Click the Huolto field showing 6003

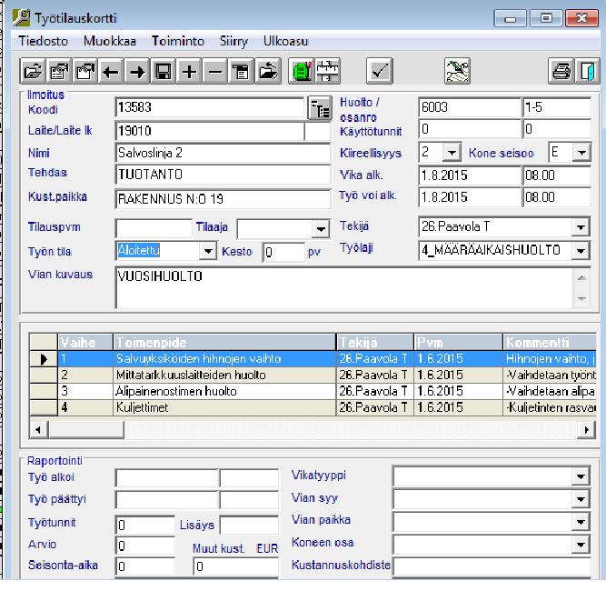470,107
